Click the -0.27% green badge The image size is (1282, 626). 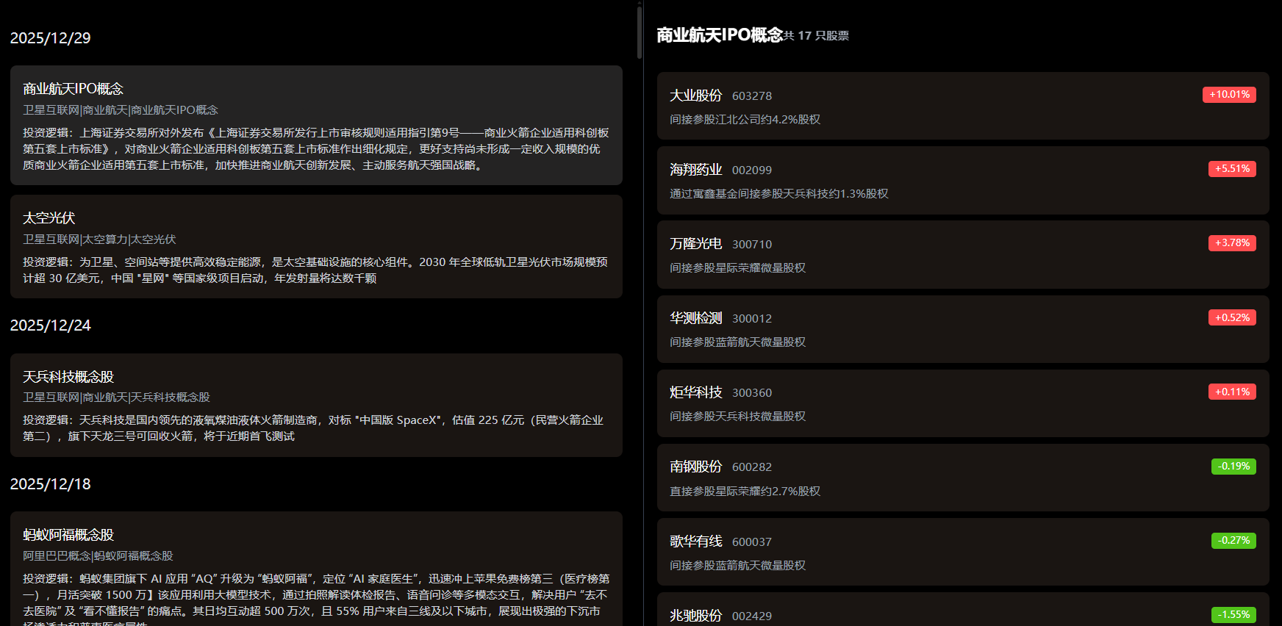tap(1233, 541)
